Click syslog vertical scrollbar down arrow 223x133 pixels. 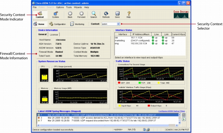click(x=179, y=122)
